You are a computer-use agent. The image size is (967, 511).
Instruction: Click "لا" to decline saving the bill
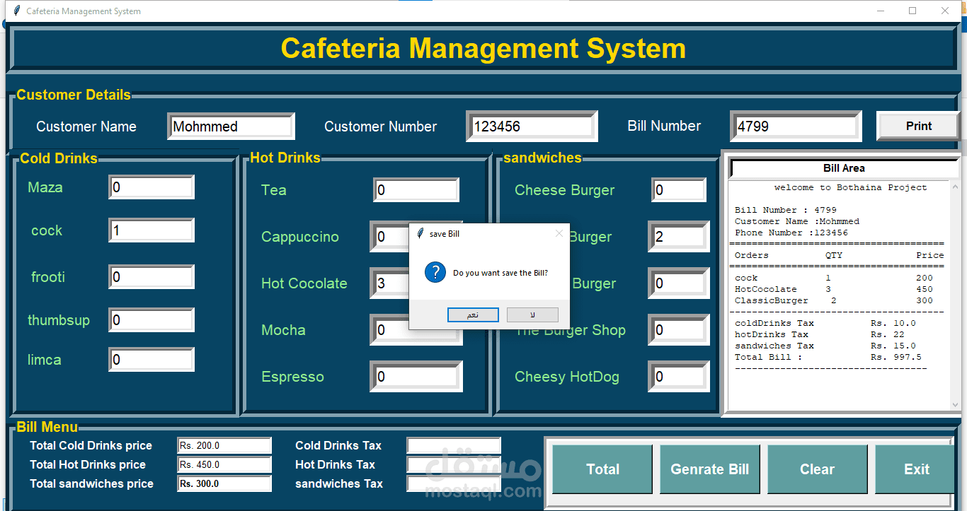pyautogui.click(x=532, y=315)
